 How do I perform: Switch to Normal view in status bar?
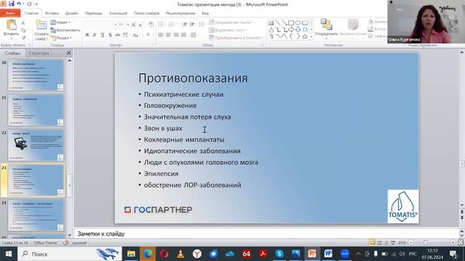(373, 243)
